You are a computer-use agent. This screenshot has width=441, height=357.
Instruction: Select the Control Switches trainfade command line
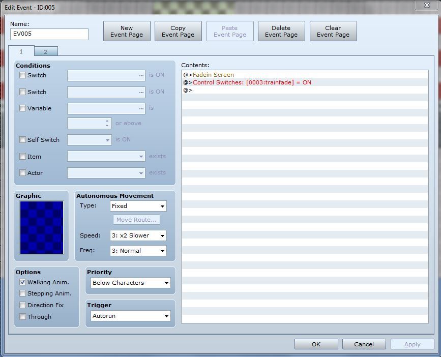[252, 82]
